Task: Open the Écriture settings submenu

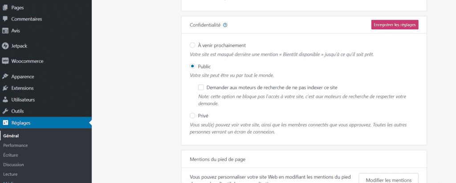Action: (x=11, y=155)
